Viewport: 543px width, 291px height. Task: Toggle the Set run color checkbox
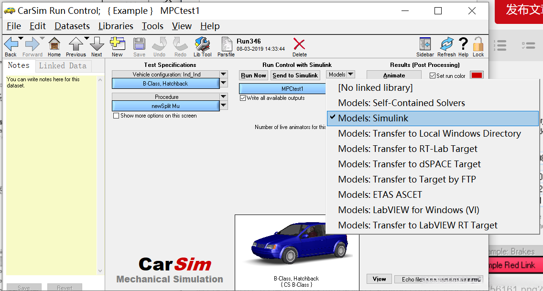(x=433, y=75)
